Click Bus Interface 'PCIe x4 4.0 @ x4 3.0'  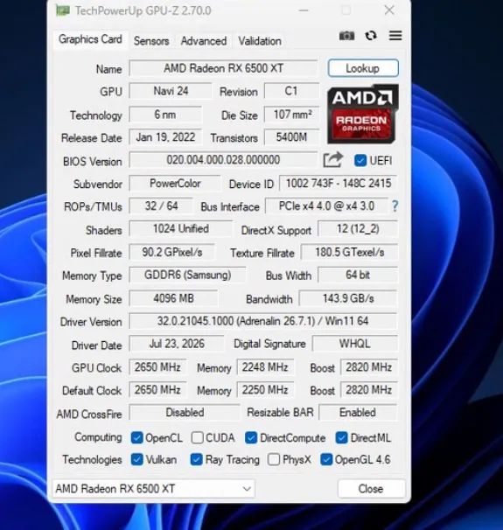(x=326, y=206)
